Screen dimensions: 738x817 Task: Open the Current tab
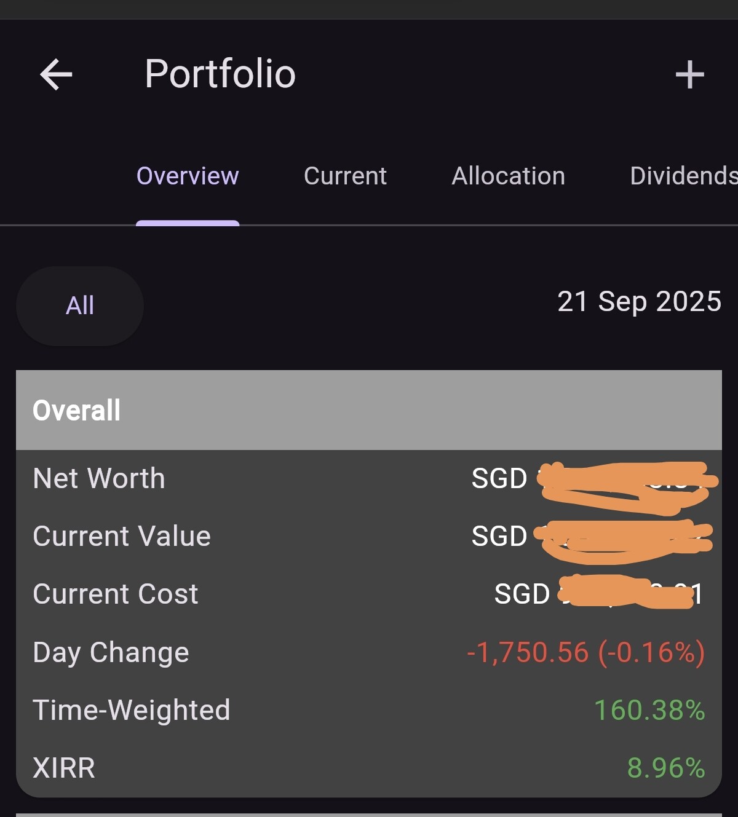(x=345, y=176)
